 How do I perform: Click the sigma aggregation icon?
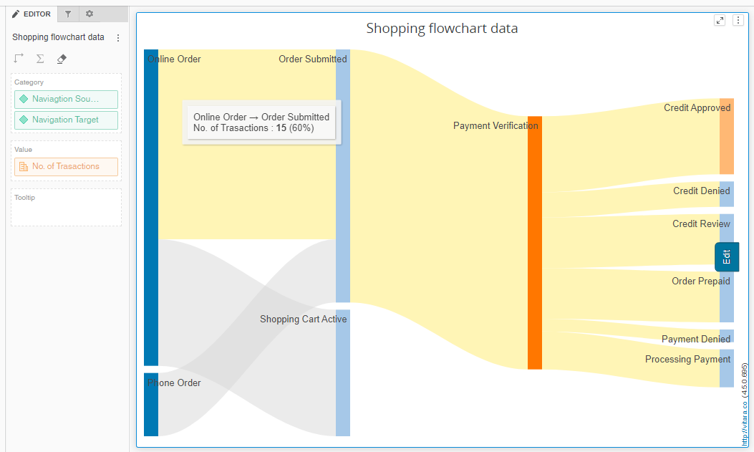pos(39,59)
